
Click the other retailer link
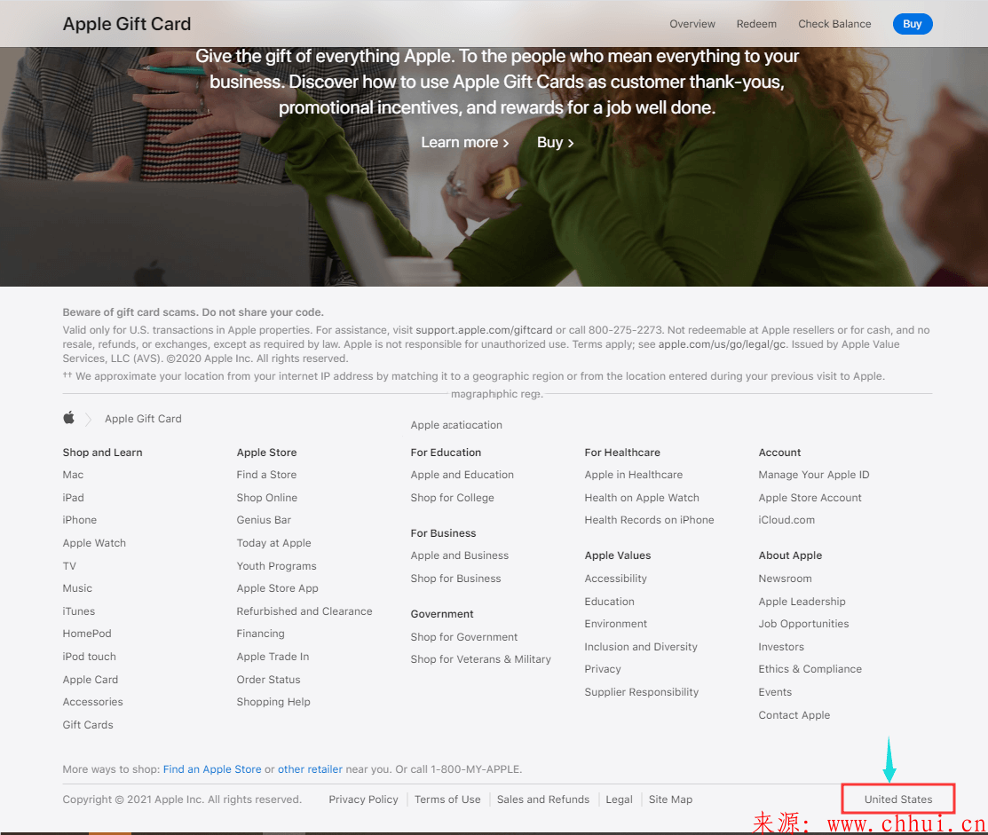(x=310, y=768)
